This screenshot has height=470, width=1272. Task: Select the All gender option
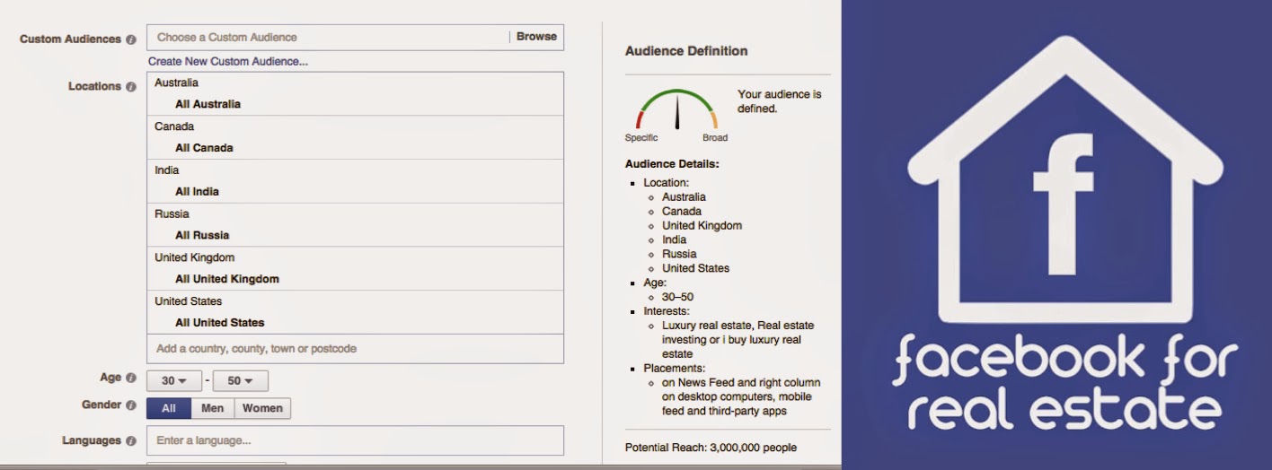(x=169, y=408)
